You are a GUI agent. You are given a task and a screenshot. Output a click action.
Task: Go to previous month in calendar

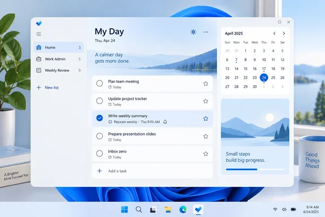click(274, 33)
